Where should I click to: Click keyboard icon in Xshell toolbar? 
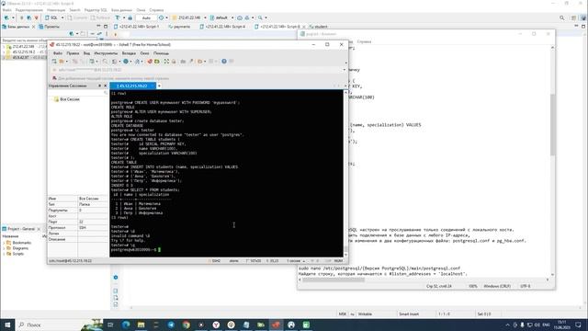[x=183, y=62]
